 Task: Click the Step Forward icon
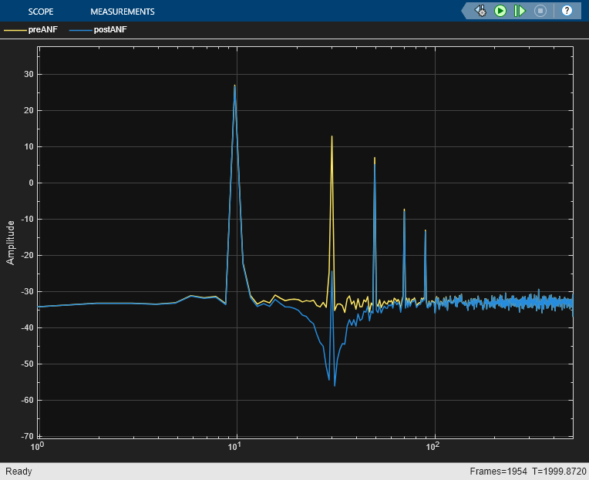(520, 11)
